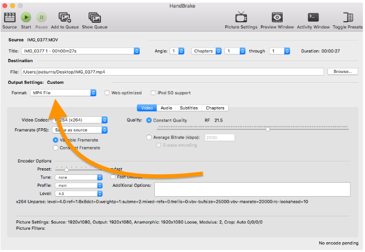Toggle the 2-pass encoding checkbox
The image size is (365, 252).
159,145
